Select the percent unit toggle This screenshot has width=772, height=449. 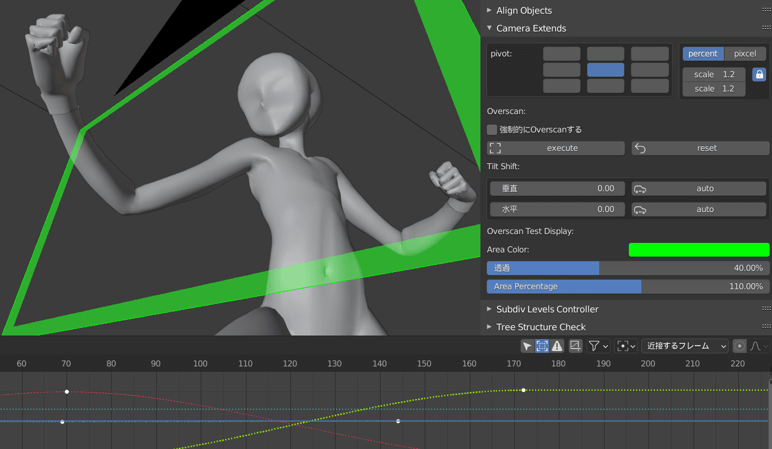coord(703,53)
